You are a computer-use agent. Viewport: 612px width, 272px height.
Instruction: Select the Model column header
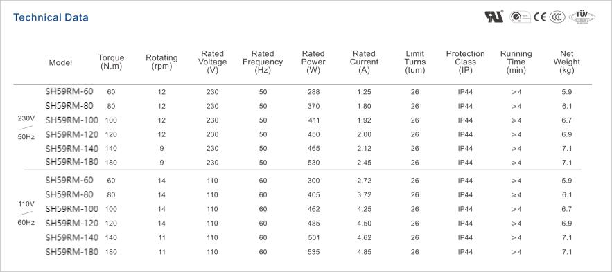click(60, 62)
